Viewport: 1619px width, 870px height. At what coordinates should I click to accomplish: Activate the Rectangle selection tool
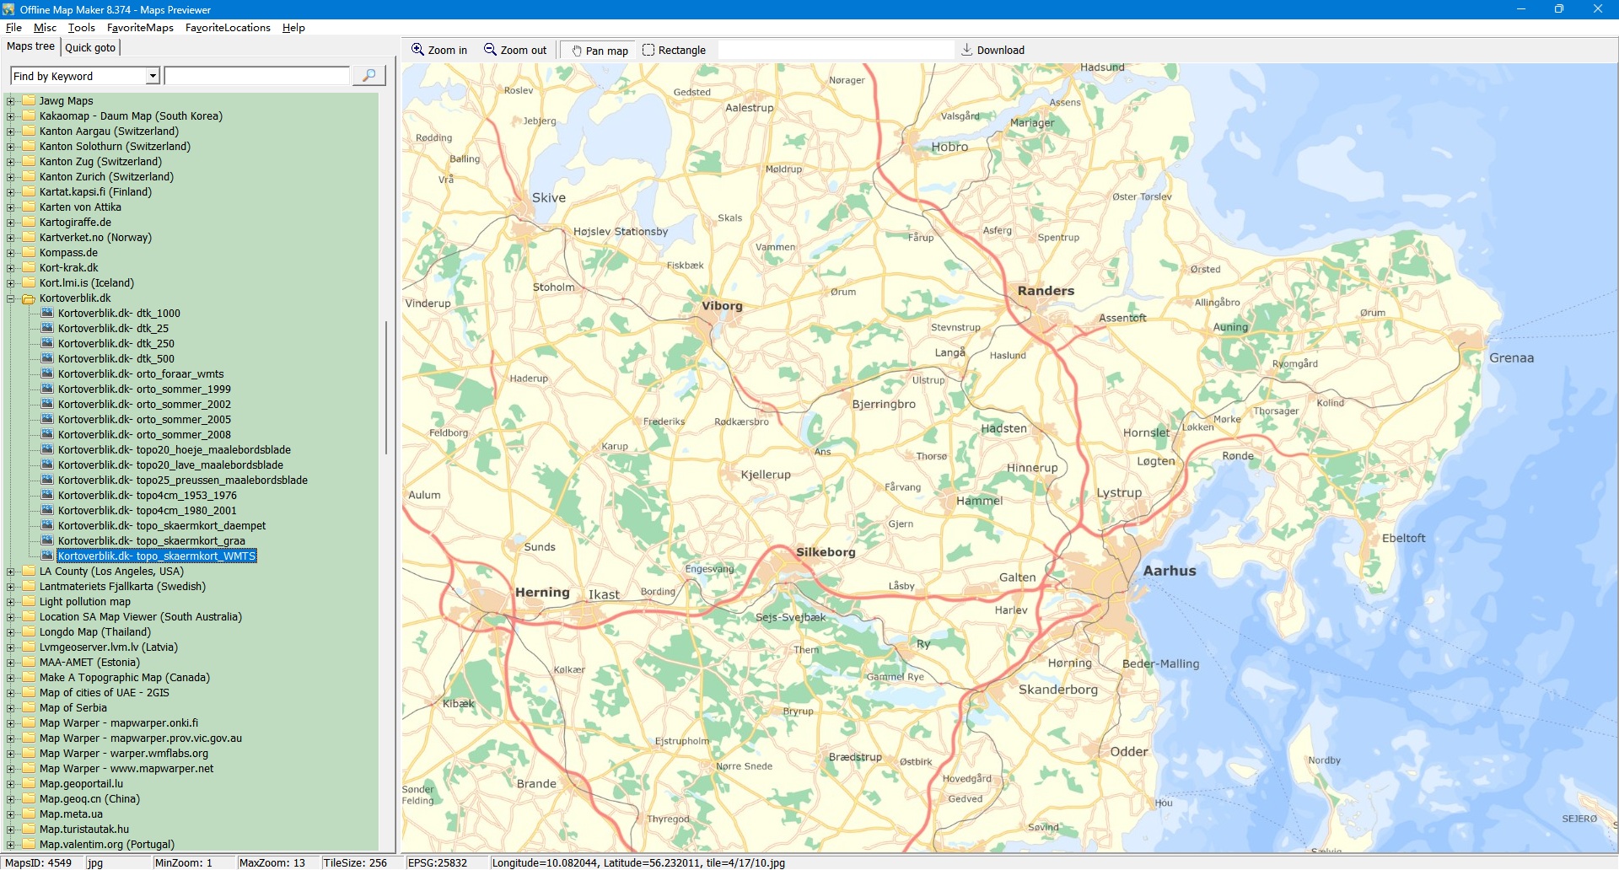(648, 51)
